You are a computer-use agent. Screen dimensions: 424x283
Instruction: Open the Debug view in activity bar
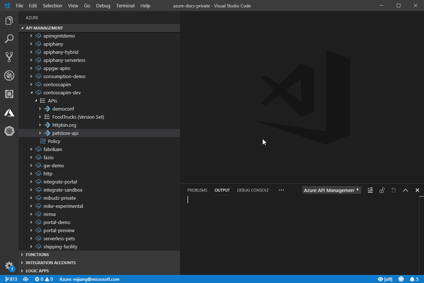tap(9, 76)
